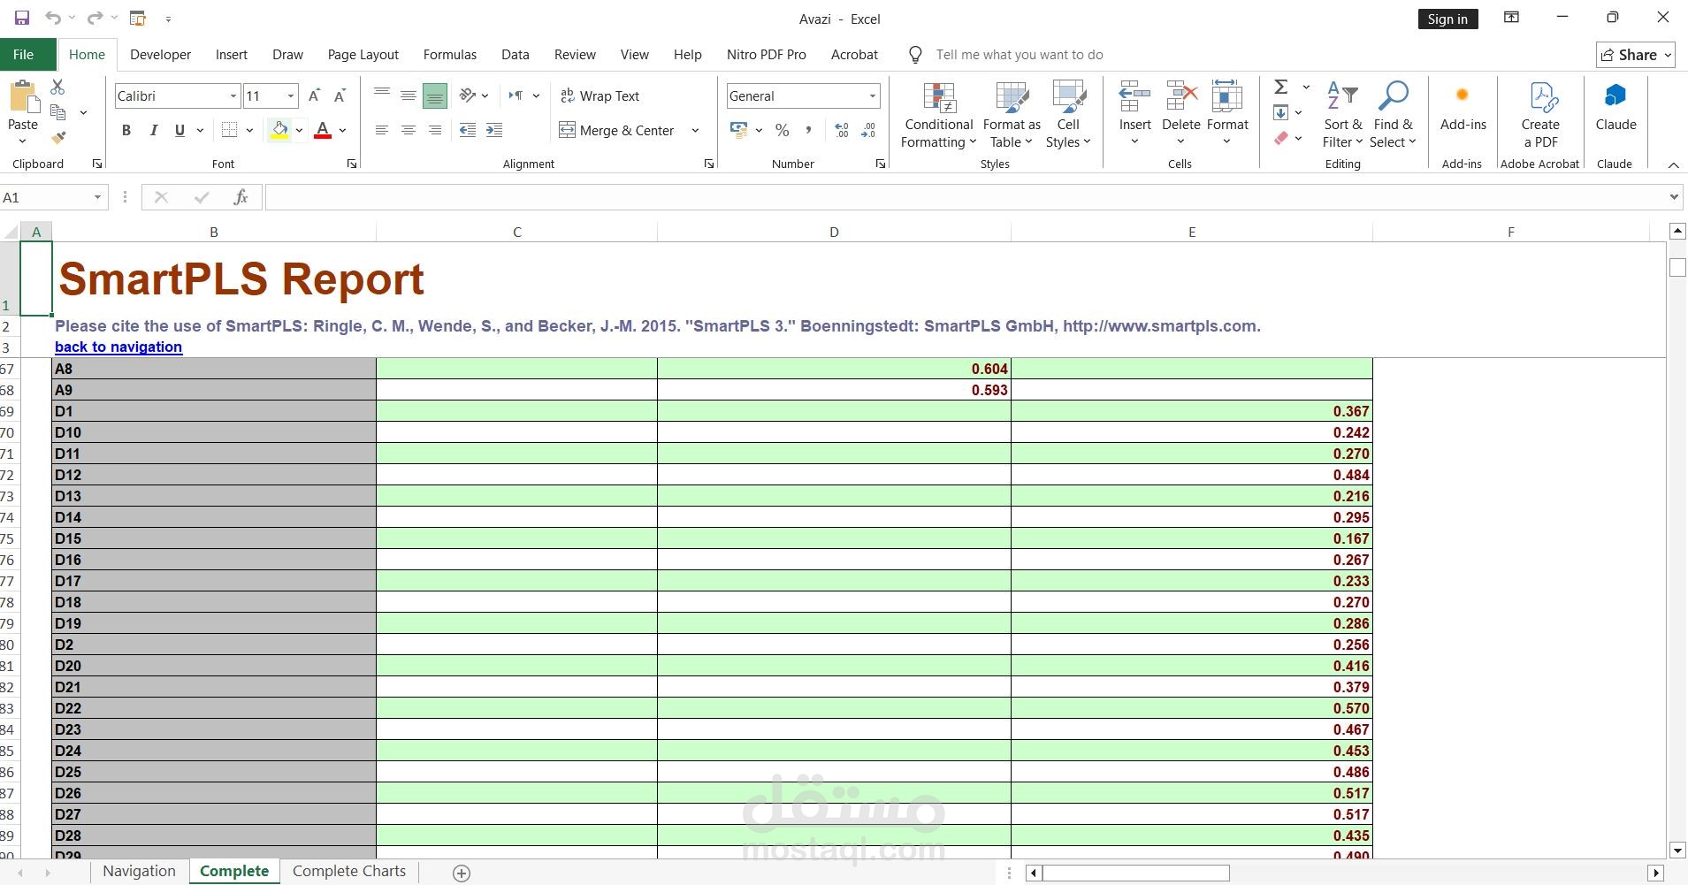1688x885 pixels.
Task: Click the Redo arrow icon
Action: [95, 18]
